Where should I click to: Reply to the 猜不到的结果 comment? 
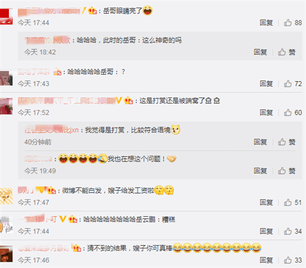pyautogui.click(x=266, y=260)
